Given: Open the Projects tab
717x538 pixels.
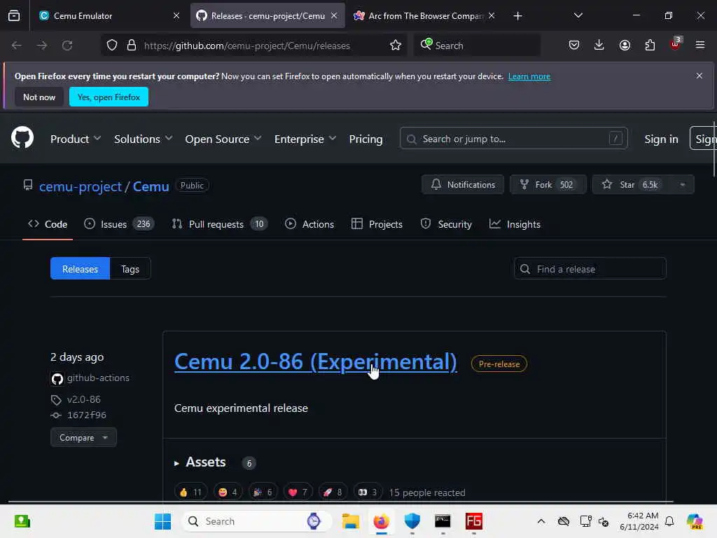Looking at the screenshot, I should click(377, 224).
